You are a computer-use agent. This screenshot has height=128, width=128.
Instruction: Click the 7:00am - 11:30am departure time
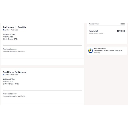tap(9, 34)
